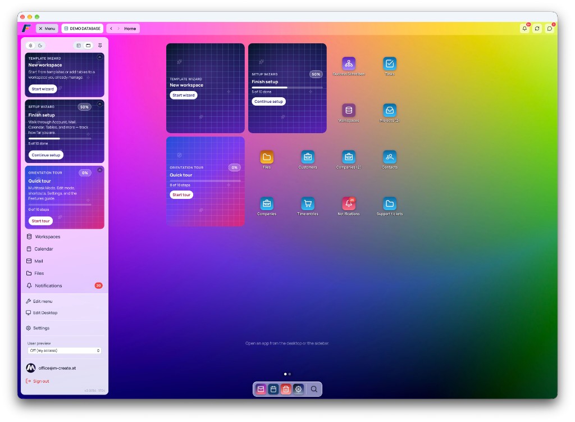
Task: Click Start tour on desktop Quick tour widget
Action: [x=181, y=194]
